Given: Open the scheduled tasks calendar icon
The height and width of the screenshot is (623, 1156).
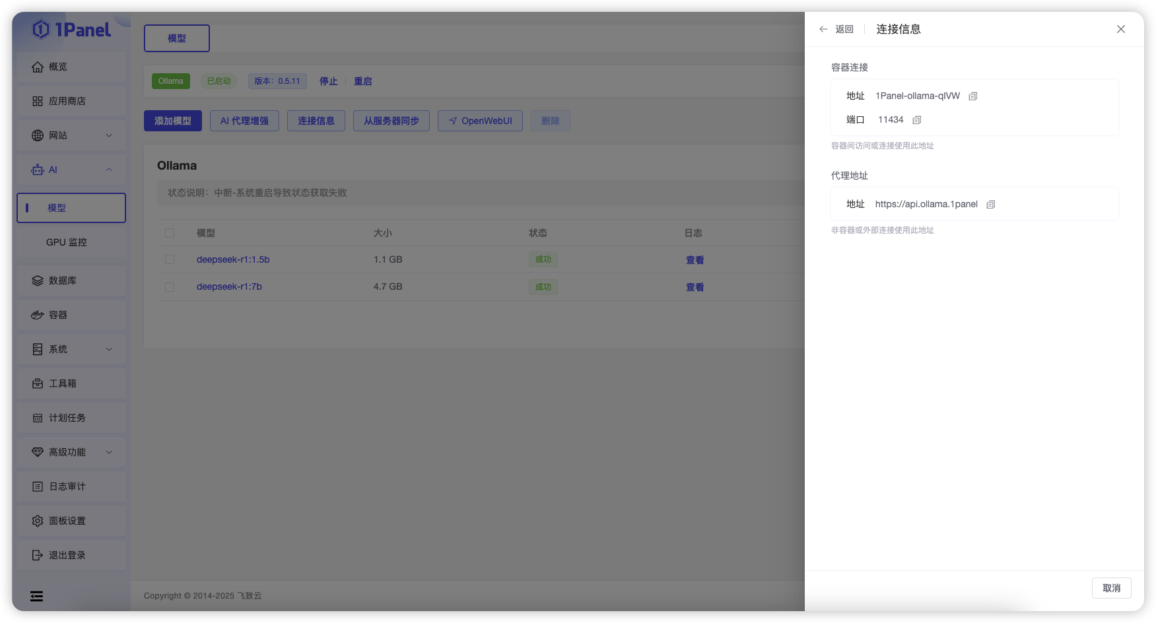Looking at the screenshot, I should coord(38,418).
